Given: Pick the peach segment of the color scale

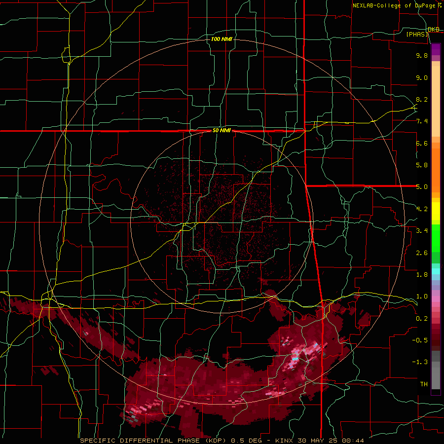Looking at the screenshot, I should [x=436, y=102].
